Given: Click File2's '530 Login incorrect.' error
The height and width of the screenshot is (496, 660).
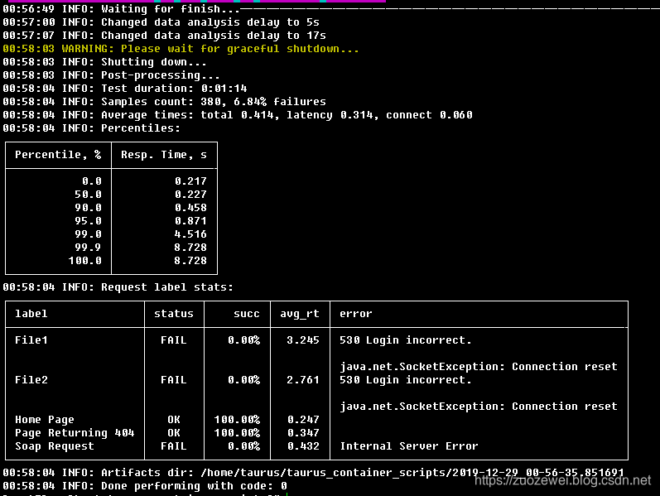Looking at the screenshot, I should pyautogui.click(x=406, y=380).
